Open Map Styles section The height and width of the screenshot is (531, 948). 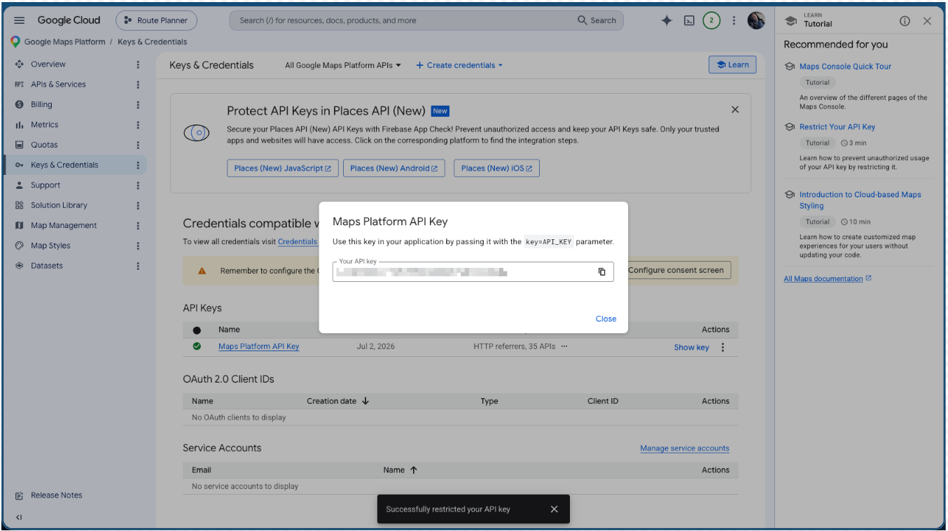tap(50, 246)
